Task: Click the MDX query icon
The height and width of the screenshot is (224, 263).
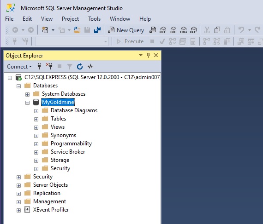Action: [163, 30]
